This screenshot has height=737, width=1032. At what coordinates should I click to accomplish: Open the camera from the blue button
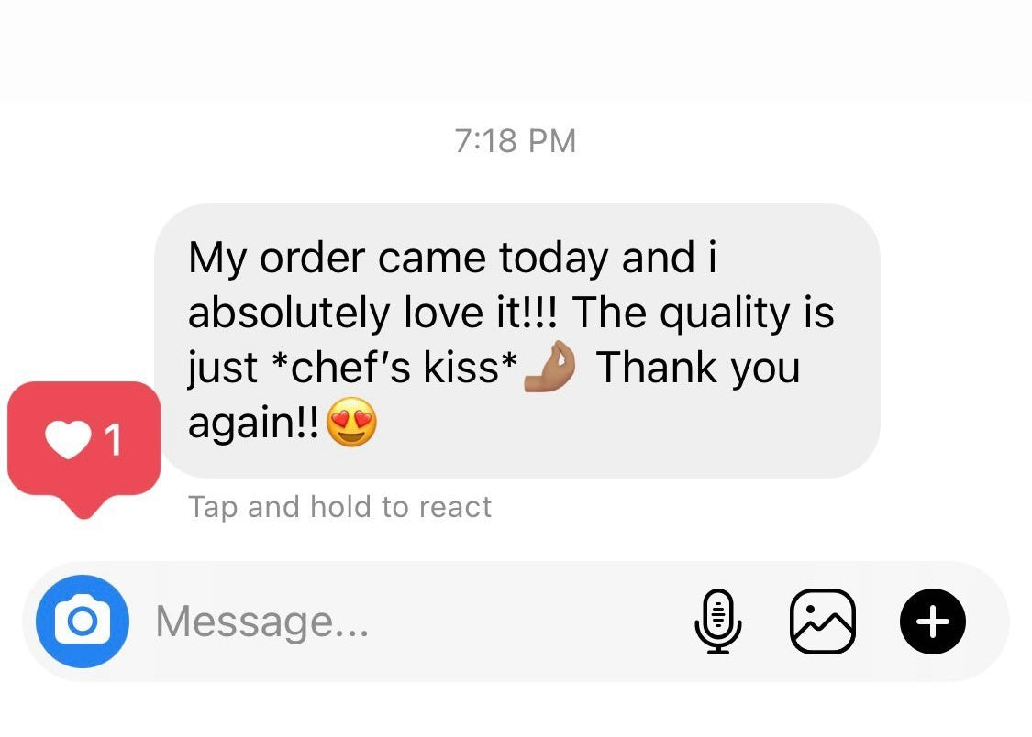coord(83,621)
